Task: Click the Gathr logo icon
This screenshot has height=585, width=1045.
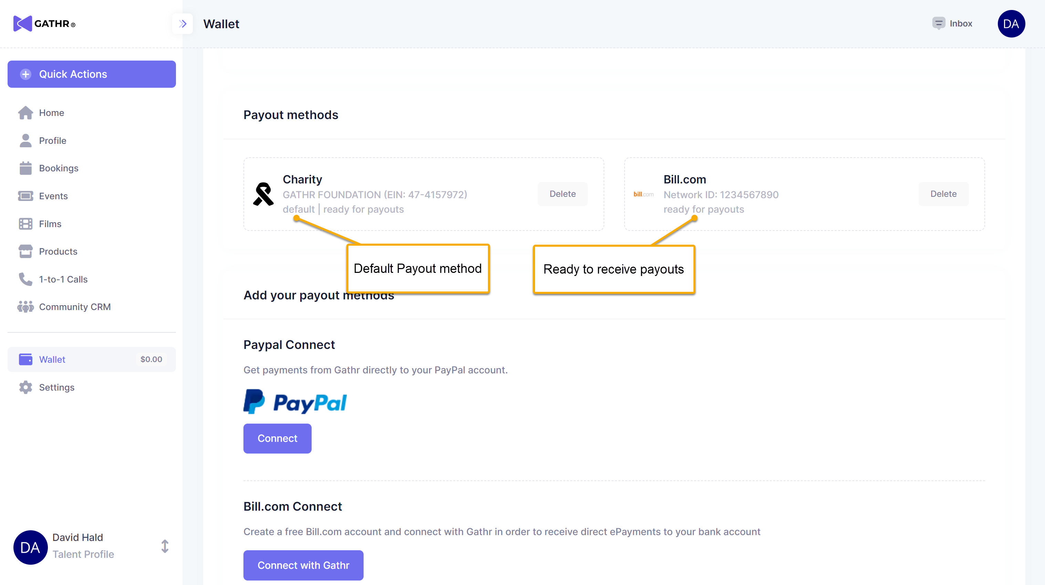Action: tap(23, 23)
